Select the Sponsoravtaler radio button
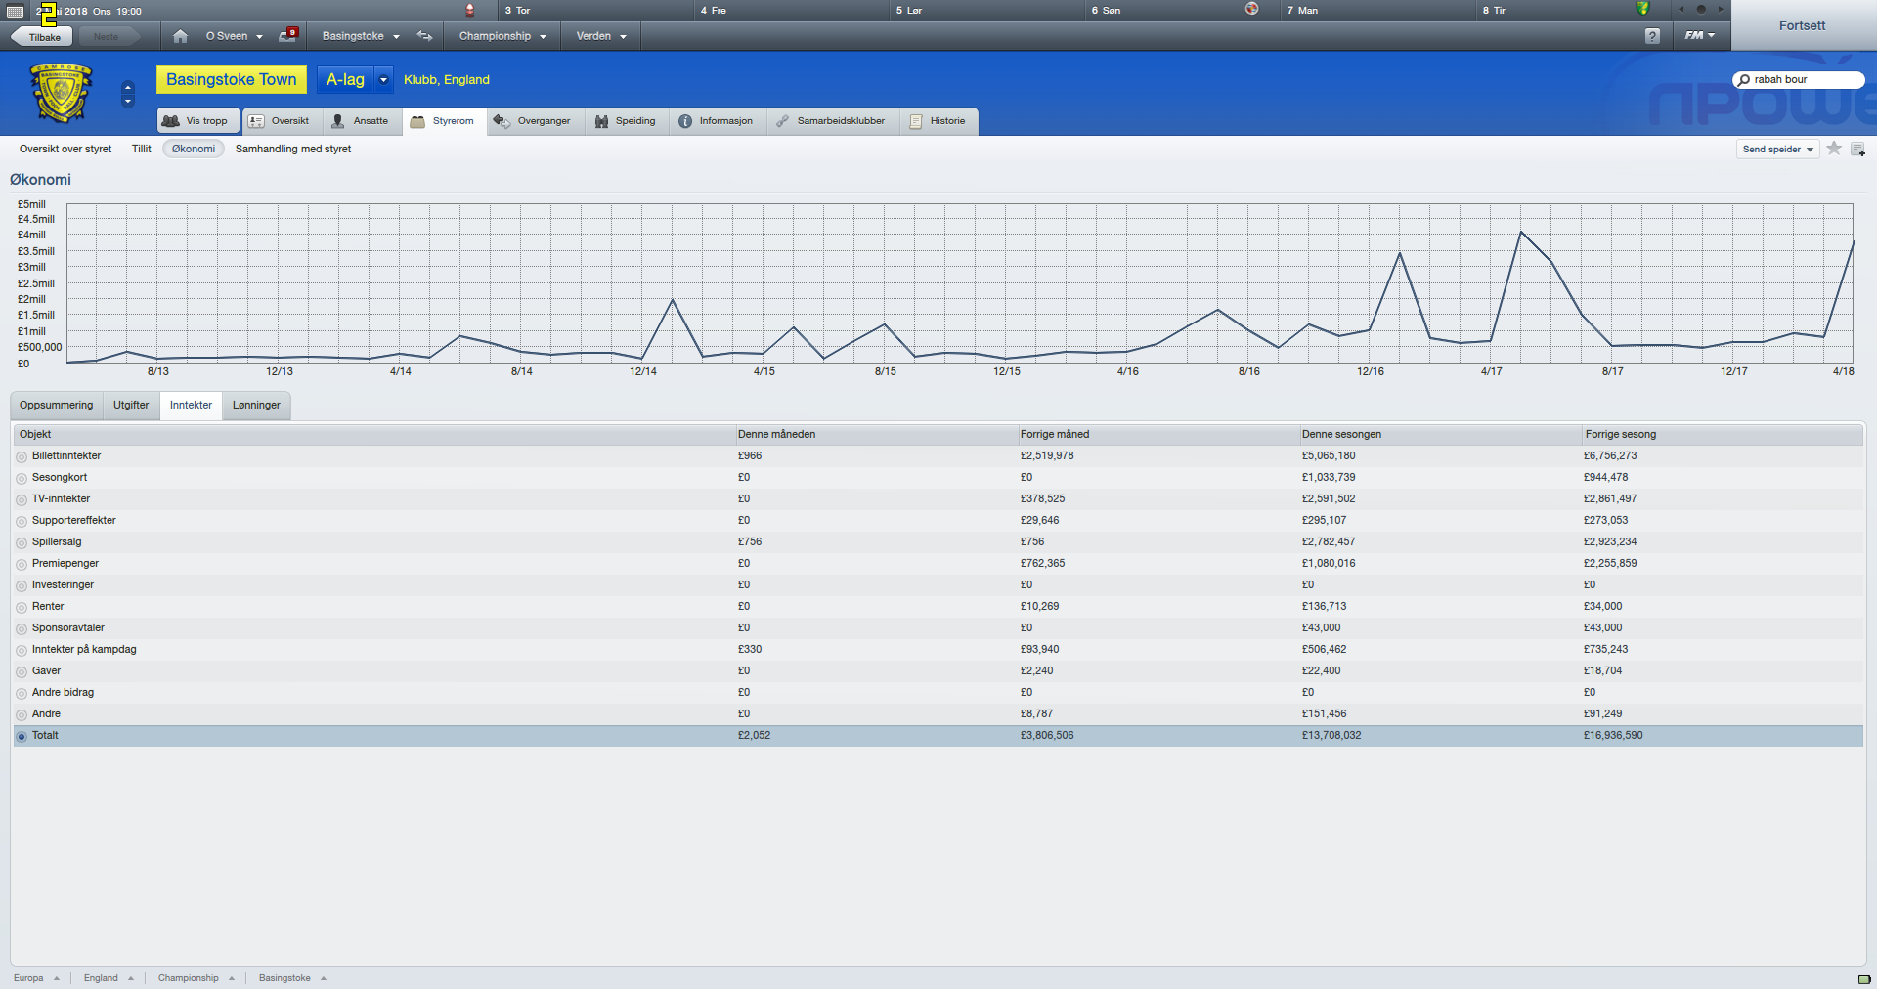This screenshot has height=989, width=1877. click(22, 628)
